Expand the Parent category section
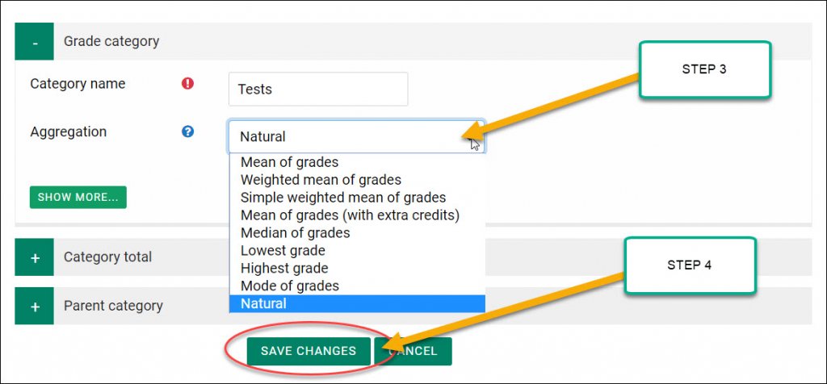 point(34,306)
